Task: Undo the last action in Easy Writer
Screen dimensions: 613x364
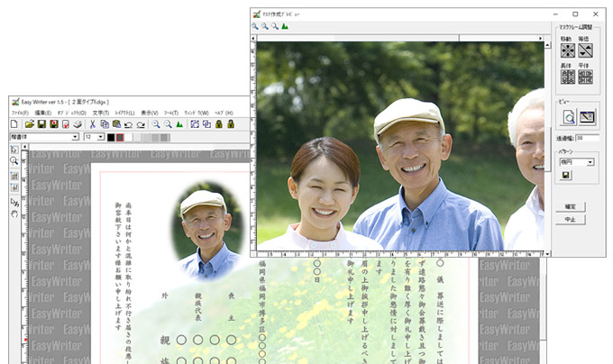Action: click(x=128, y=124)
